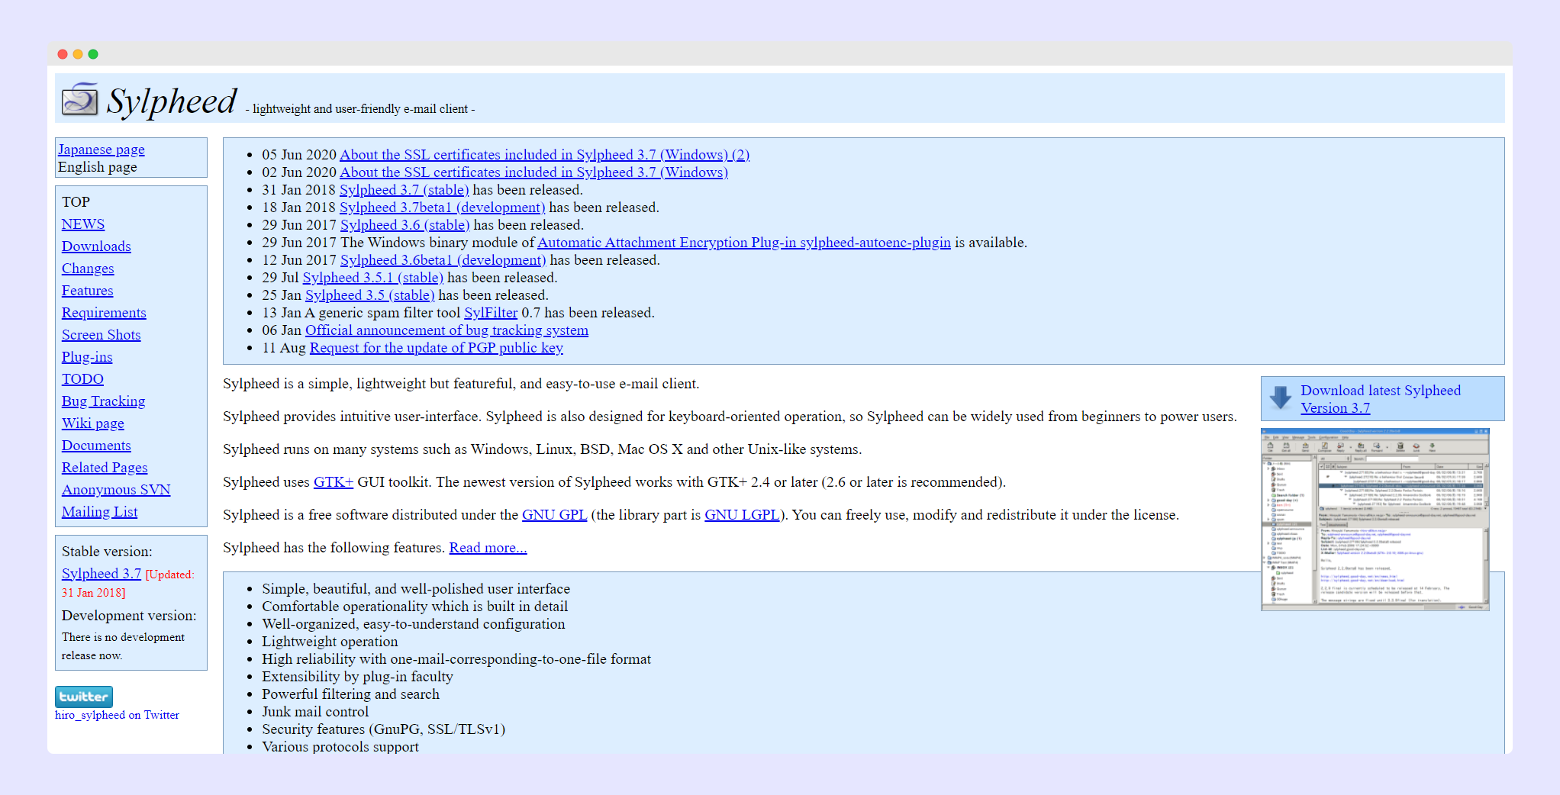Open the GTK+ toolkit link
The width and height of the screenshot is (1560, 795).
(333, 481)
